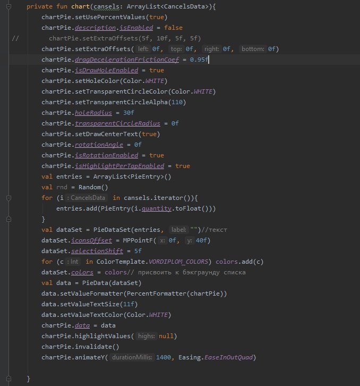360x386 pixels.
Task: Click the 'selectionShift' property
Action: point(97,251)
